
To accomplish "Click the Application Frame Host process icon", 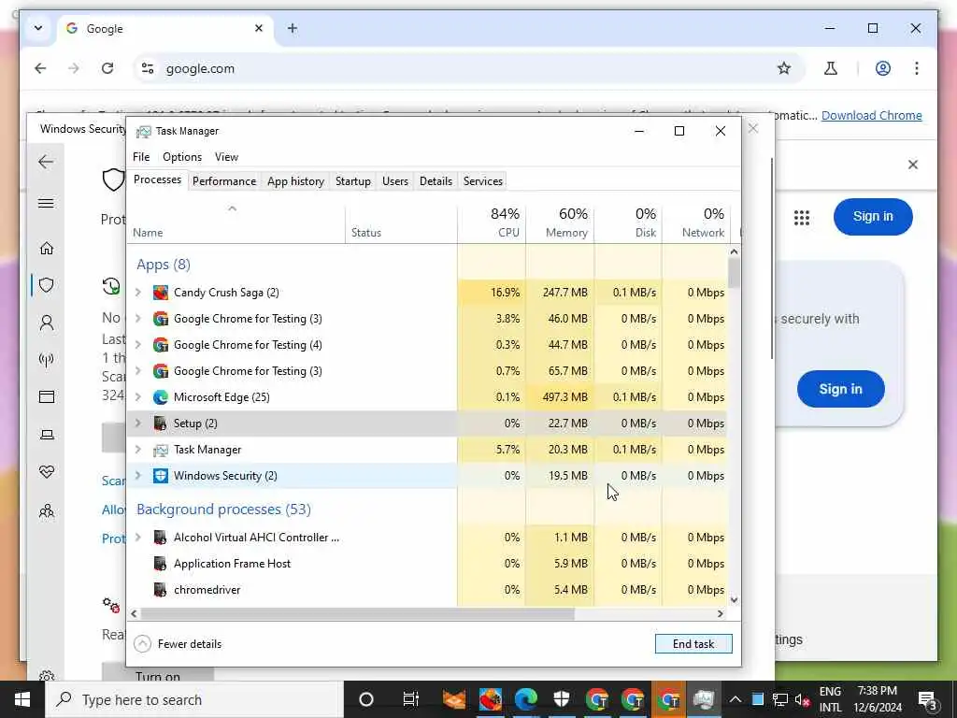I will (x=161, y=564).
